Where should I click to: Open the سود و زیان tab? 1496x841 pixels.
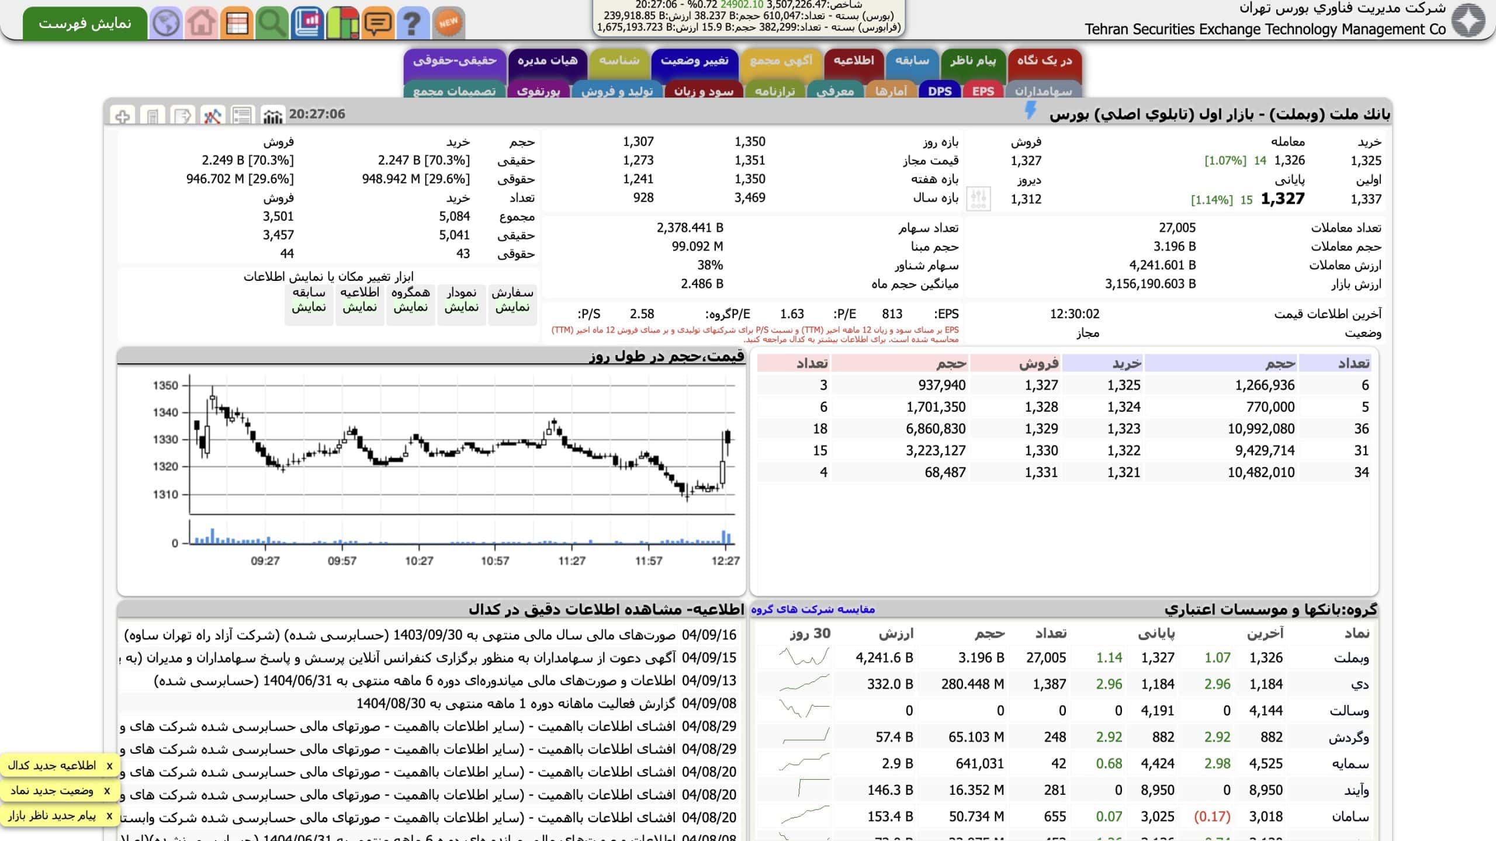point(704,91)
